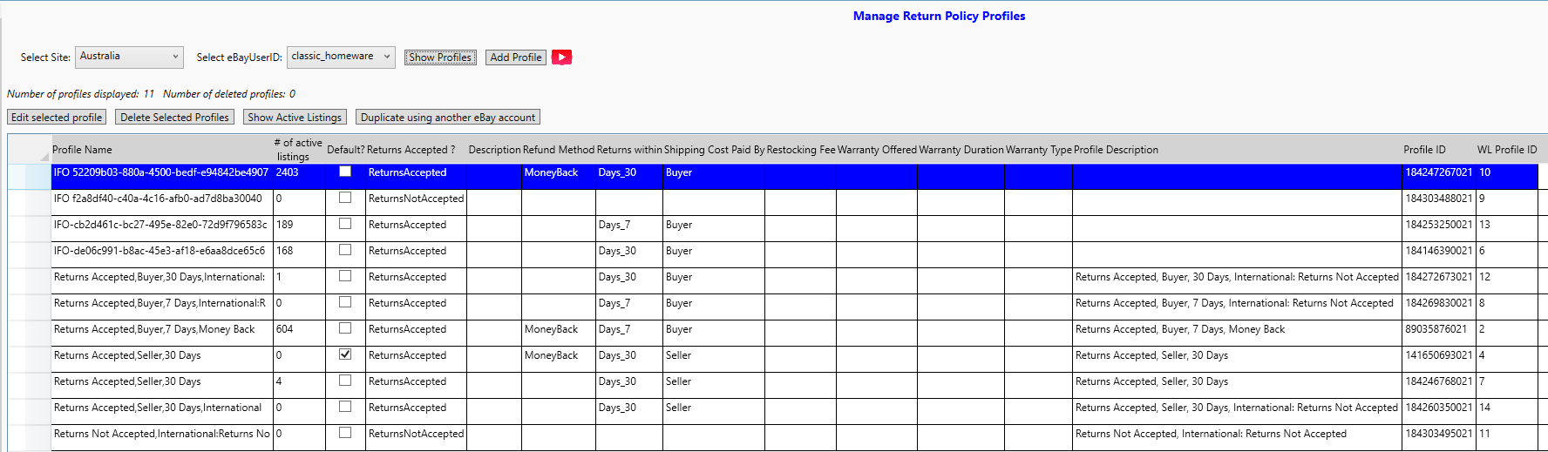Uncheck Default for profile ID 141650693021
The height and width of the screenshot is (452, 1548).
click(x=345, y=354)
